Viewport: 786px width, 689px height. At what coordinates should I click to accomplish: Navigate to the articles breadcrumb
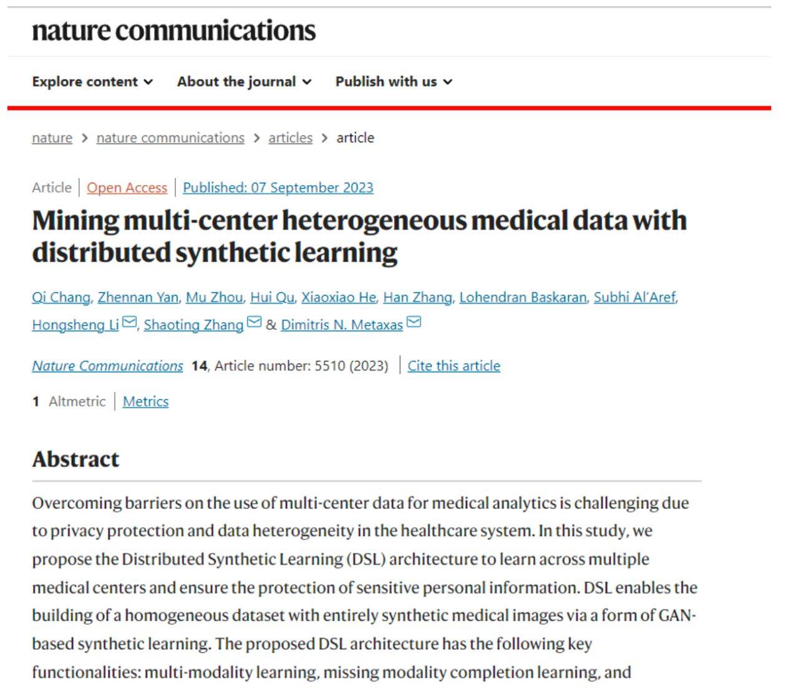point(290,138)
